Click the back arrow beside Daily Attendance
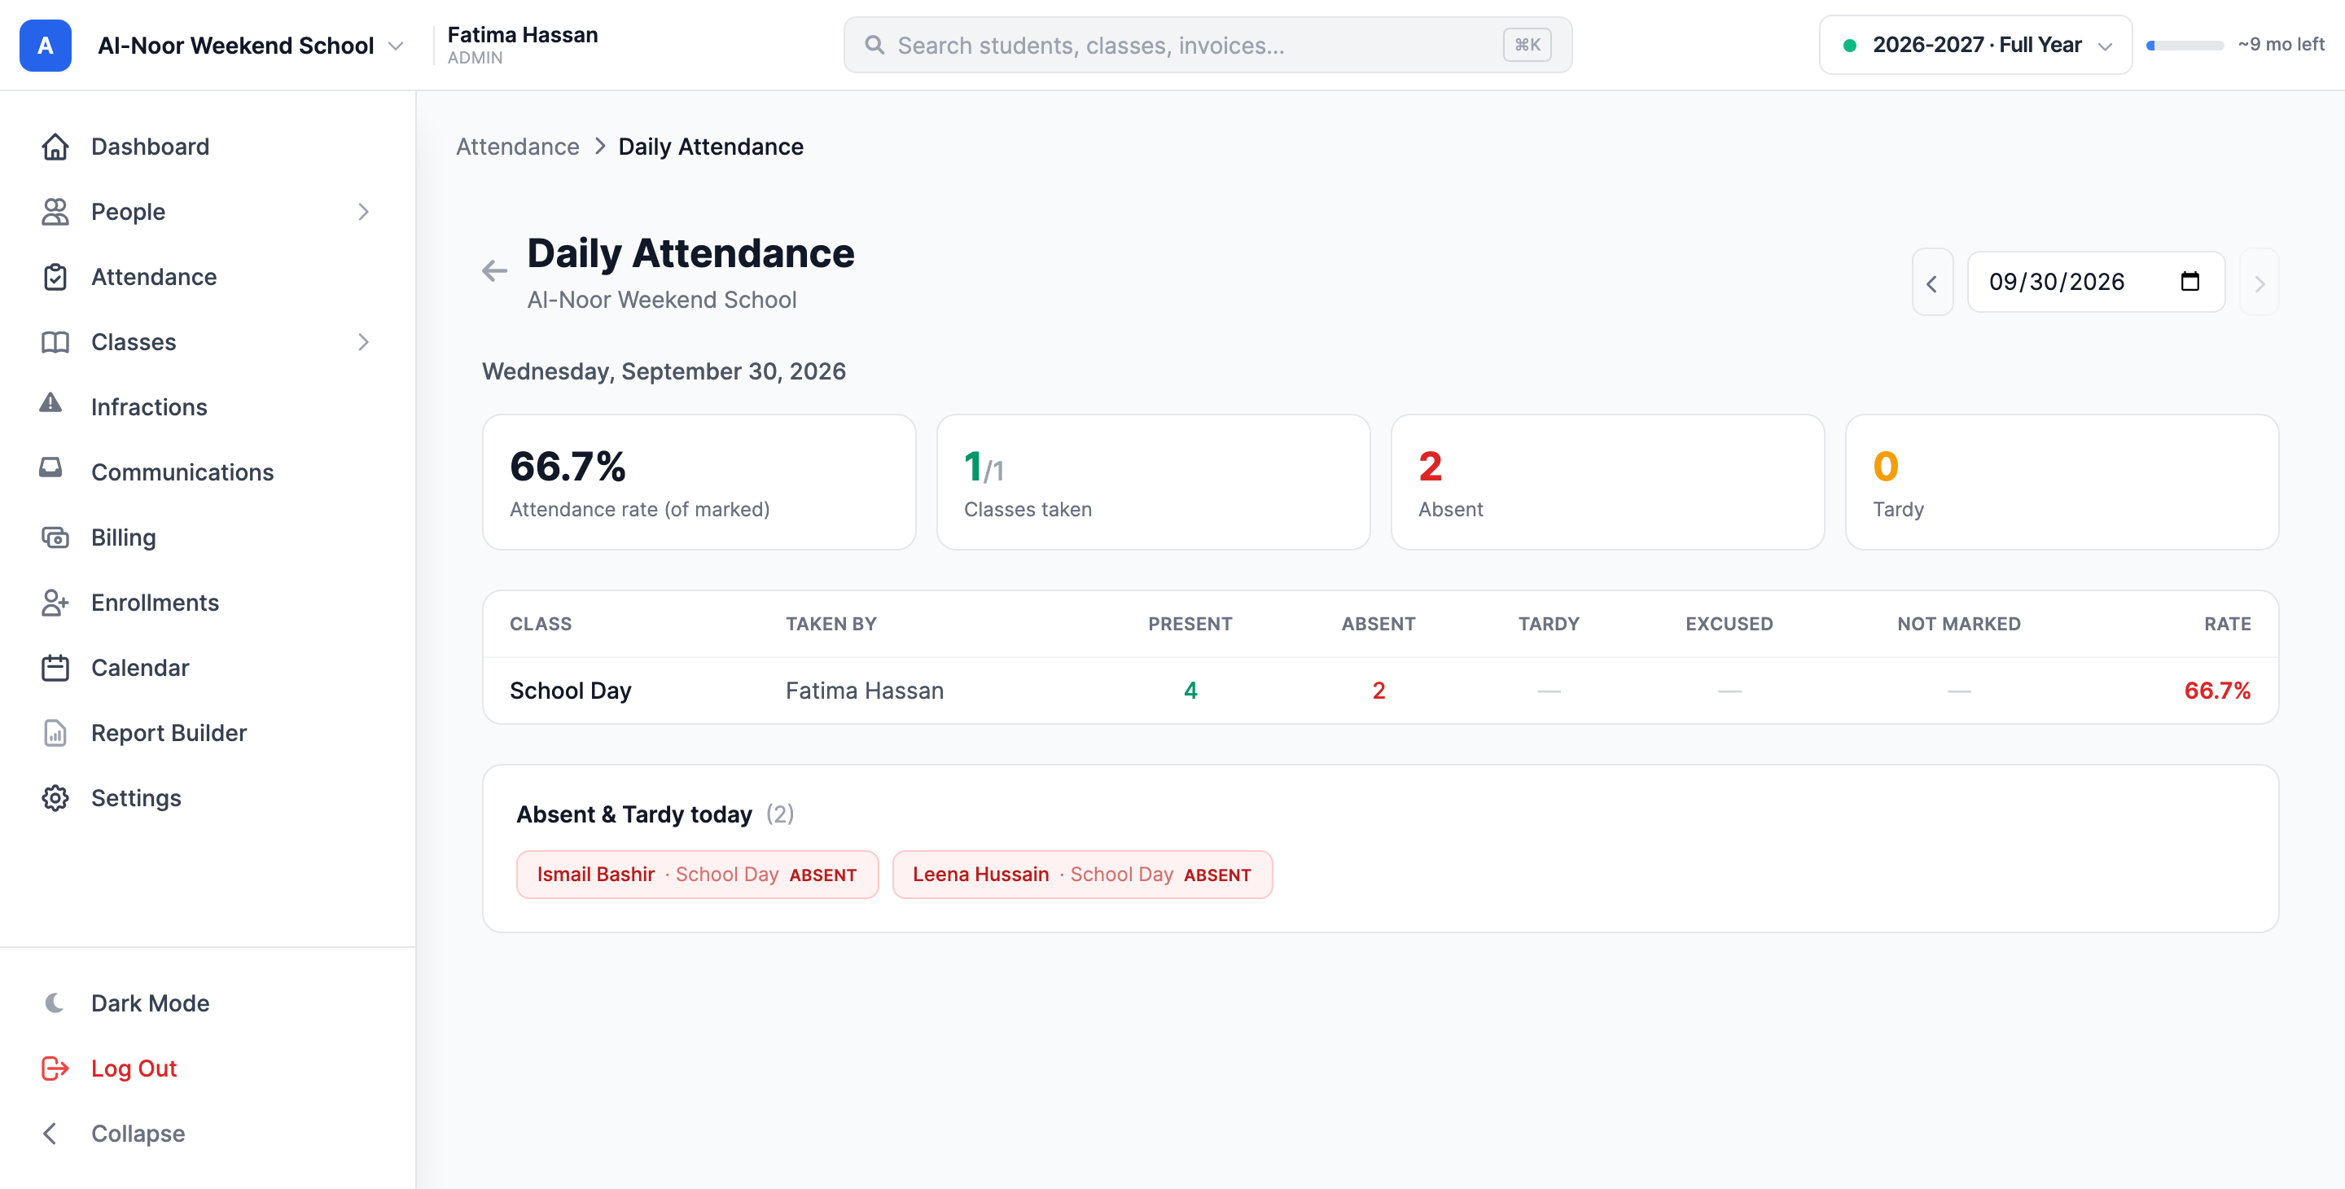The image size is (2345, 1189). (x=494, y=270)
